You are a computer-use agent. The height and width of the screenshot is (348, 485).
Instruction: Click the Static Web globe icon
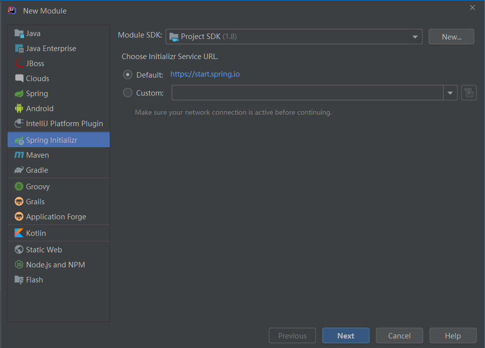[19, 249]
